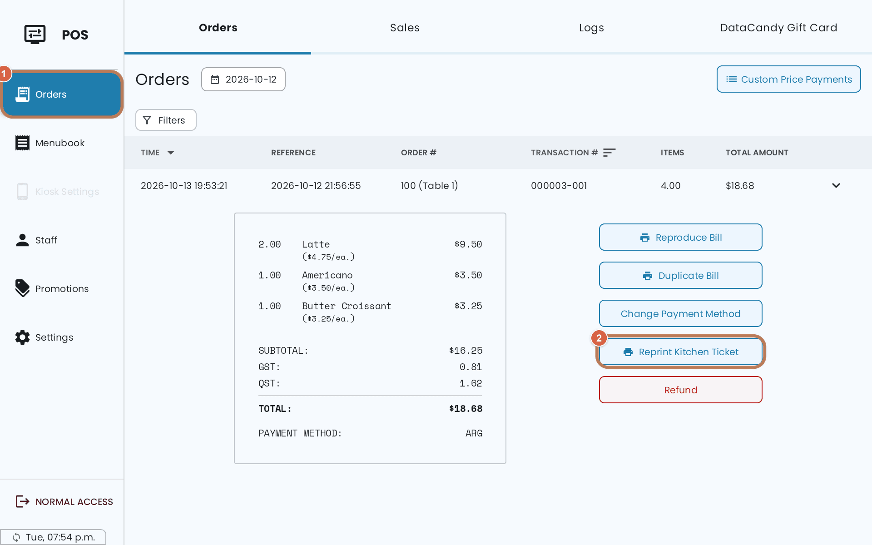Click ITEMS column header
The width and height of the screenshot is (872, 545).
click(x=672, y=153)
